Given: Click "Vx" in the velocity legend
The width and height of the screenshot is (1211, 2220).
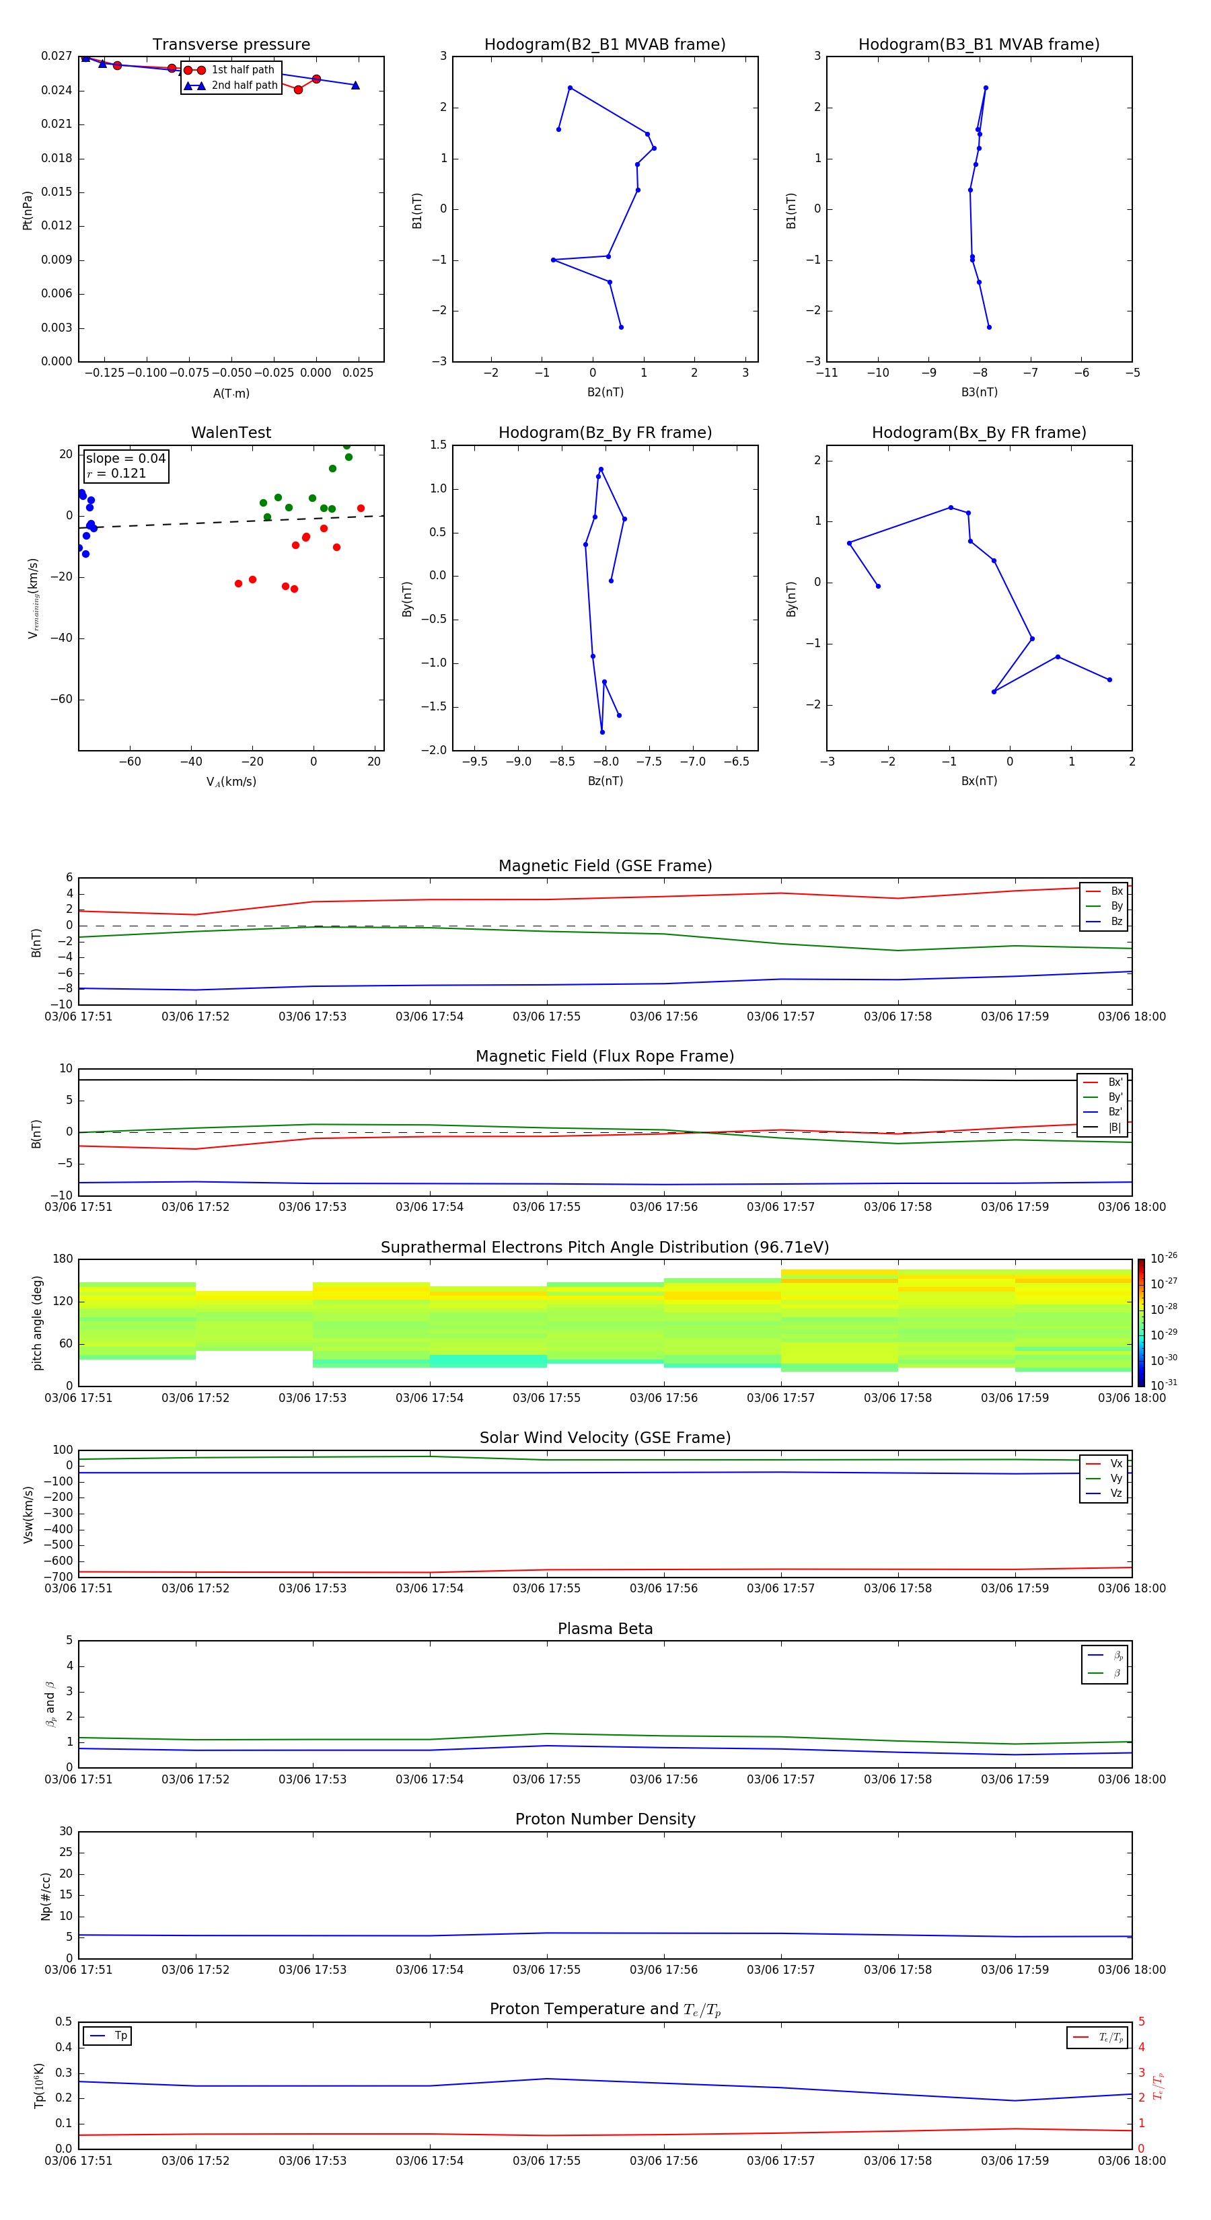Looking at the screenshot, I should pos(1116,1463).
